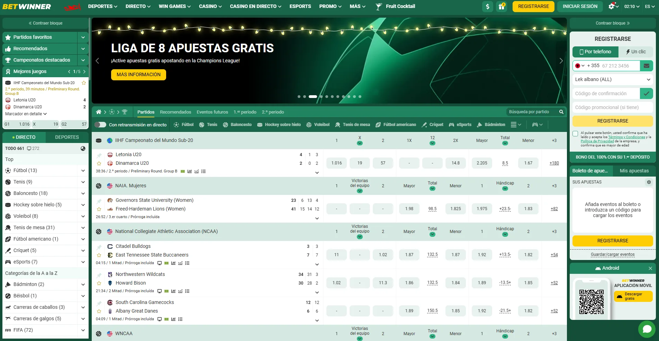This screenshot has width=659, height=341.
Task: Favorite the Dinamarca U20 match star
Action: (99, 163)
